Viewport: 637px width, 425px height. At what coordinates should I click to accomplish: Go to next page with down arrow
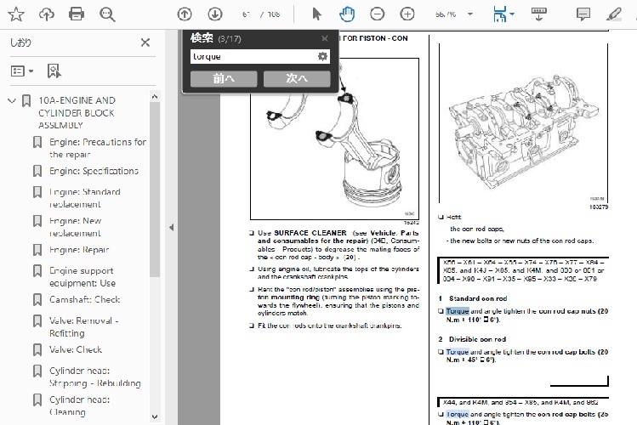215,14
